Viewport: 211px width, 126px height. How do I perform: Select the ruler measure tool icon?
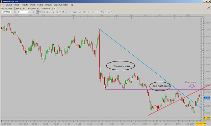pyautogui.click(x=70, y=12)
